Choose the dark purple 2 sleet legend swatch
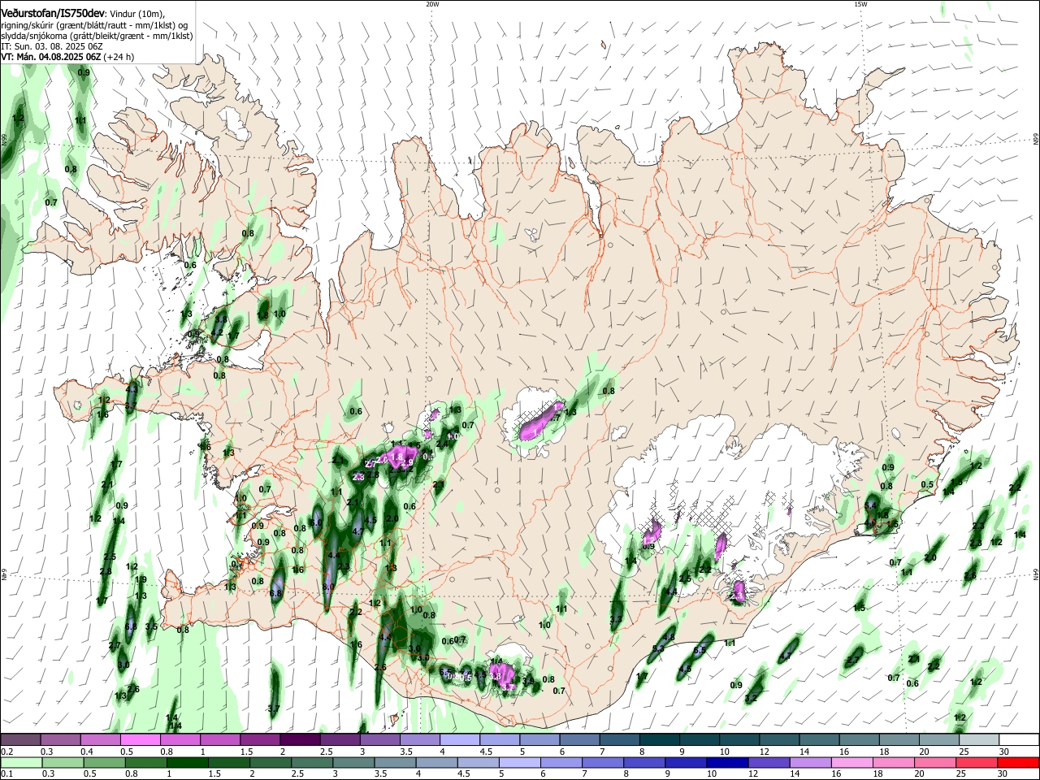The height and width of the screenshot is (780, 1040). tap(299, 739)
